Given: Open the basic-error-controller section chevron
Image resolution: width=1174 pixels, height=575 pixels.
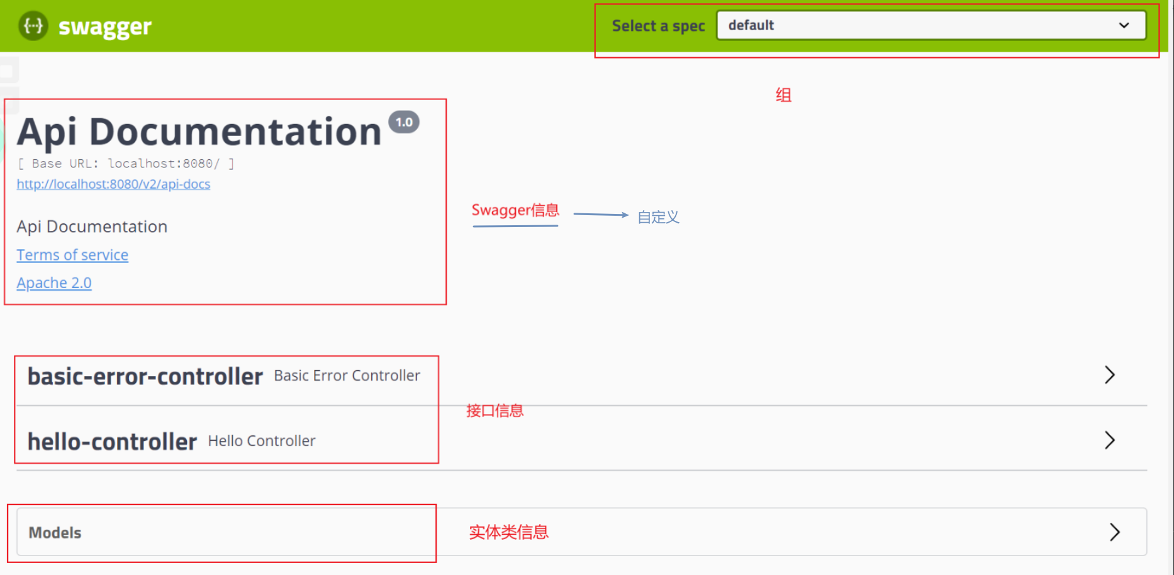Looking at the screenshot, I should 1110,375.
